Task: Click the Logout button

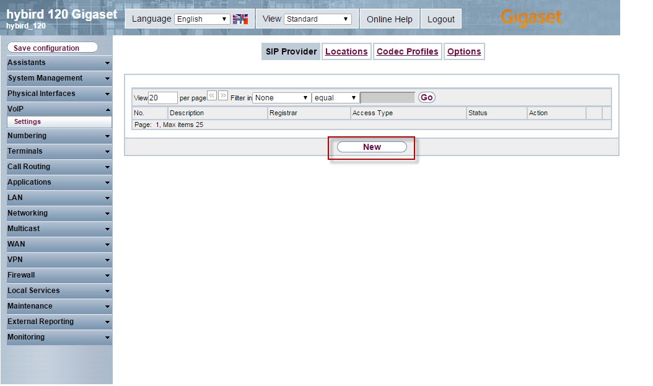Action: pyautogui.click(x=441, y=19)
